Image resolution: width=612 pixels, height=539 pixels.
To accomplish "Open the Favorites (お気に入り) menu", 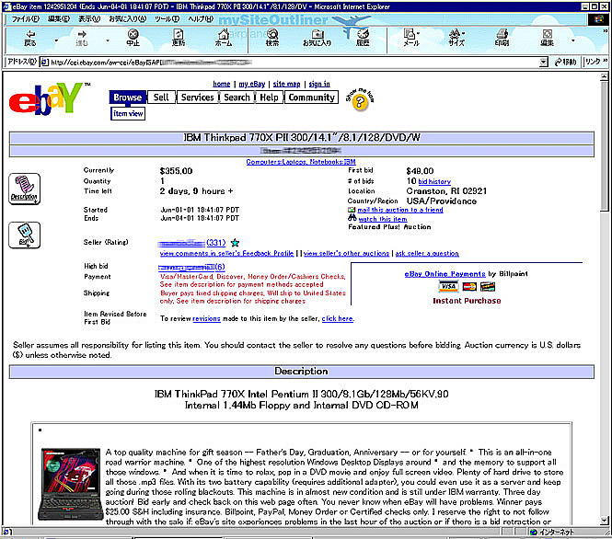I will click(127, 19).
